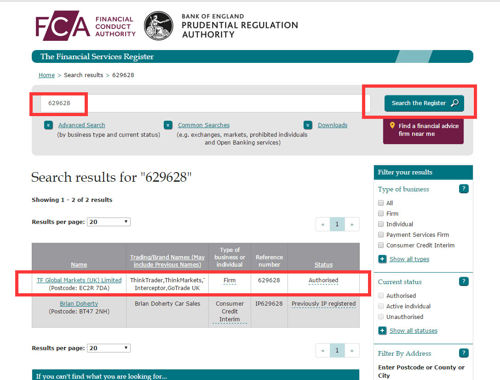
Task: Click the help icon for Filter By Address
Action: pyautogui.click(x=464, y=353)
